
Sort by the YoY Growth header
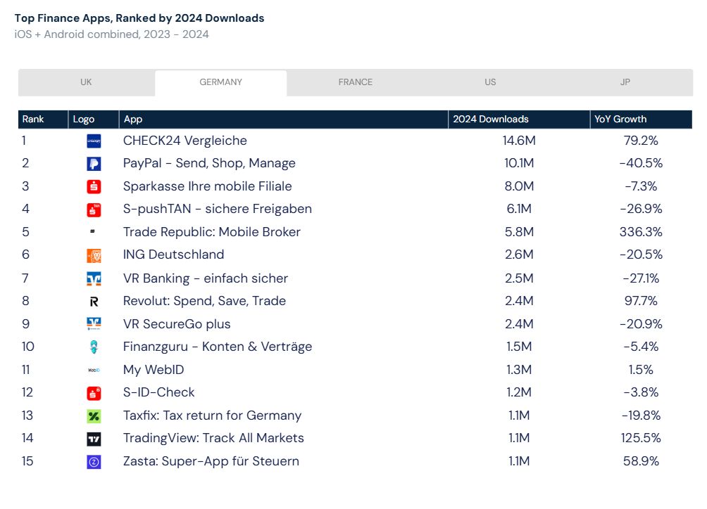pos(642,120)
